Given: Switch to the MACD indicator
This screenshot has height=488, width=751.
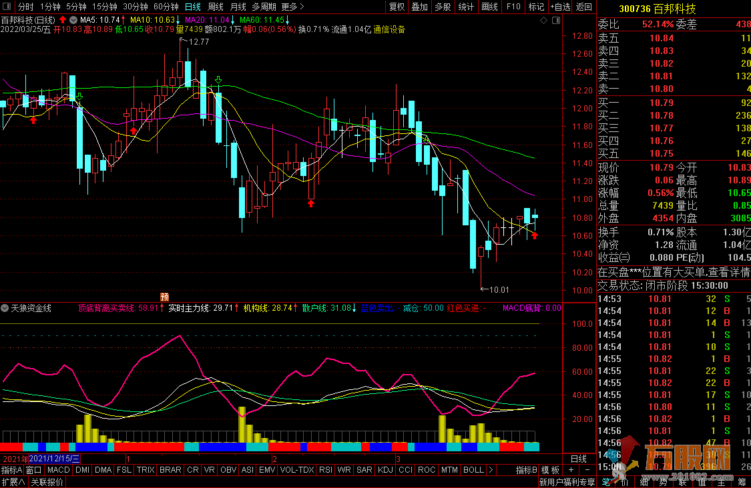Looking at the screenshot, I should tap(59, 470).
